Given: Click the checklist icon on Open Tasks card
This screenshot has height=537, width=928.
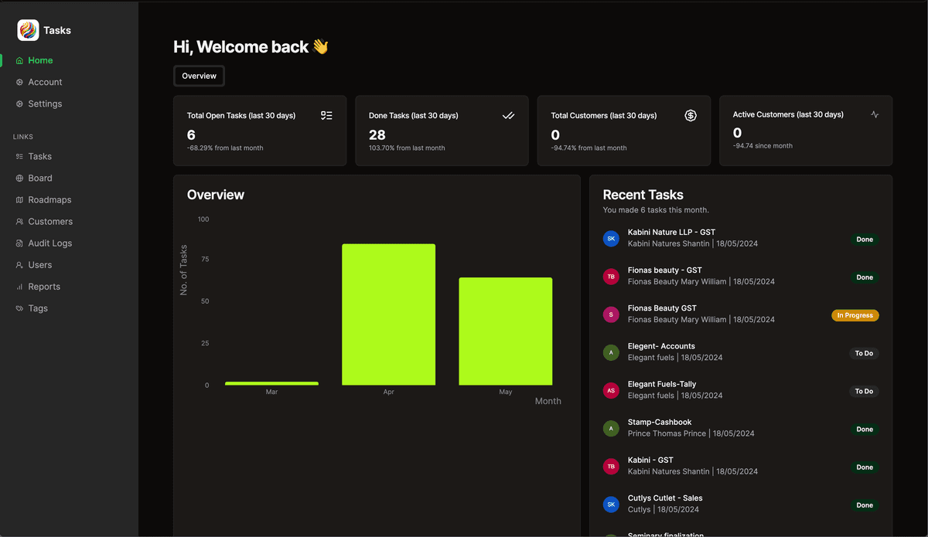Looking at the screenshot, I should coord(326,115).
